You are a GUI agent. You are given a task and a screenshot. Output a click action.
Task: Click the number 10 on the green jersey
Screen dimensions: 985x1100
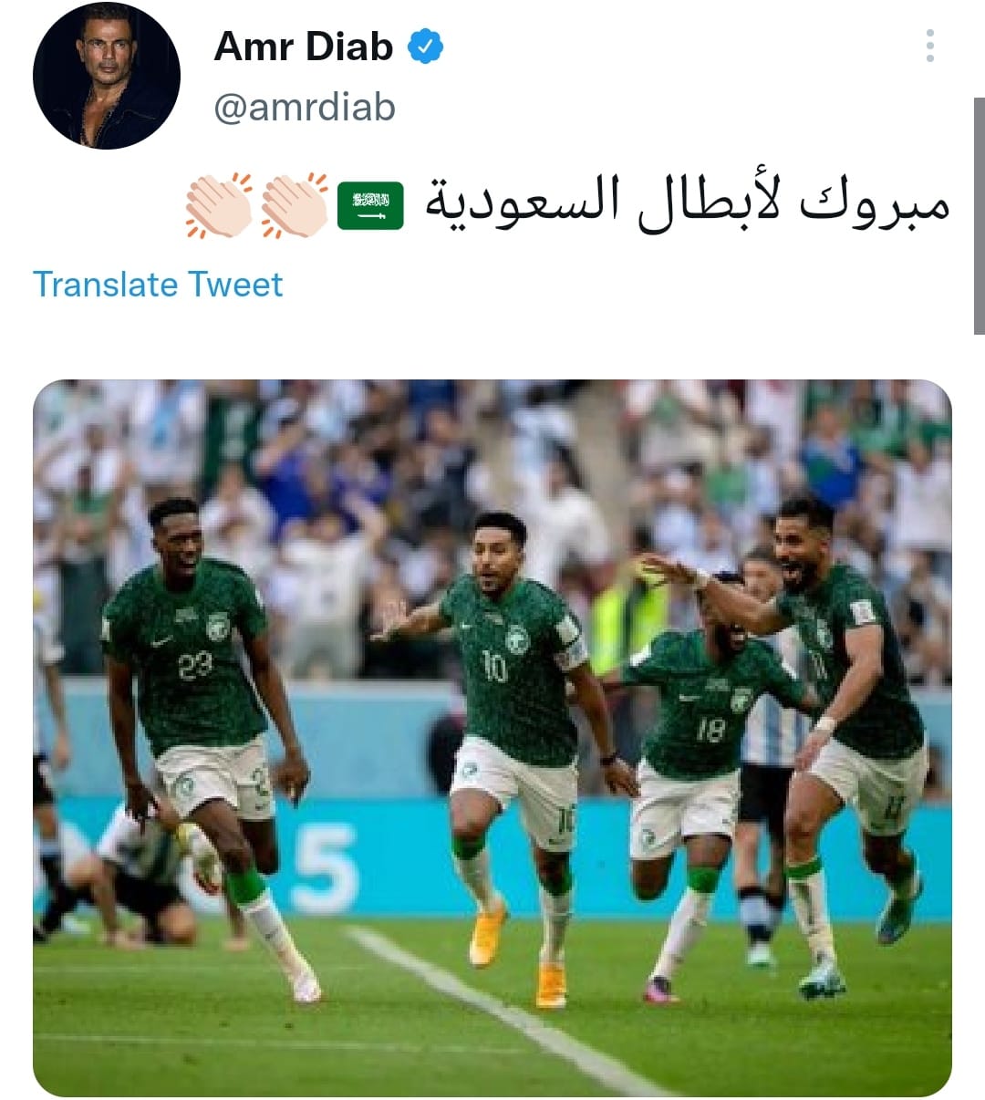click(494, 667)
